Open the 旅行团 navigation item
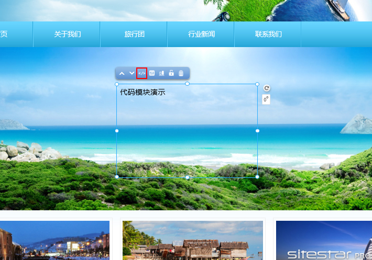 click(x=135, y=34)
